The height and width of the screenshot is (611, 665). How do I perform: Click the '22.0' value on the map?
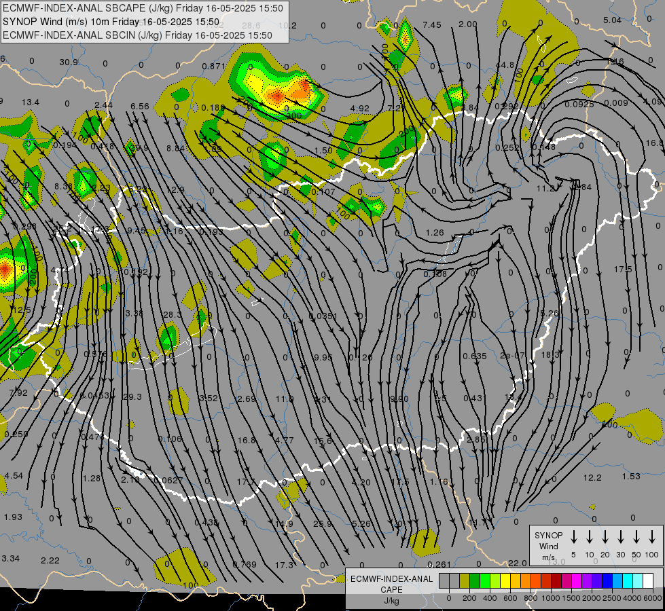518,563
